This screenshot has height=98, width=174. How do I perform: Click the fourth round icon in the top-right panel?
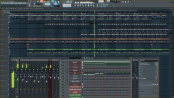(131, 2)
